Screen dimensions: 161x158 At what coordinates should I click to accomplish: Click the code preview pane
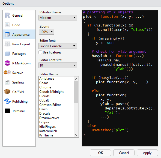coord(120,78)
